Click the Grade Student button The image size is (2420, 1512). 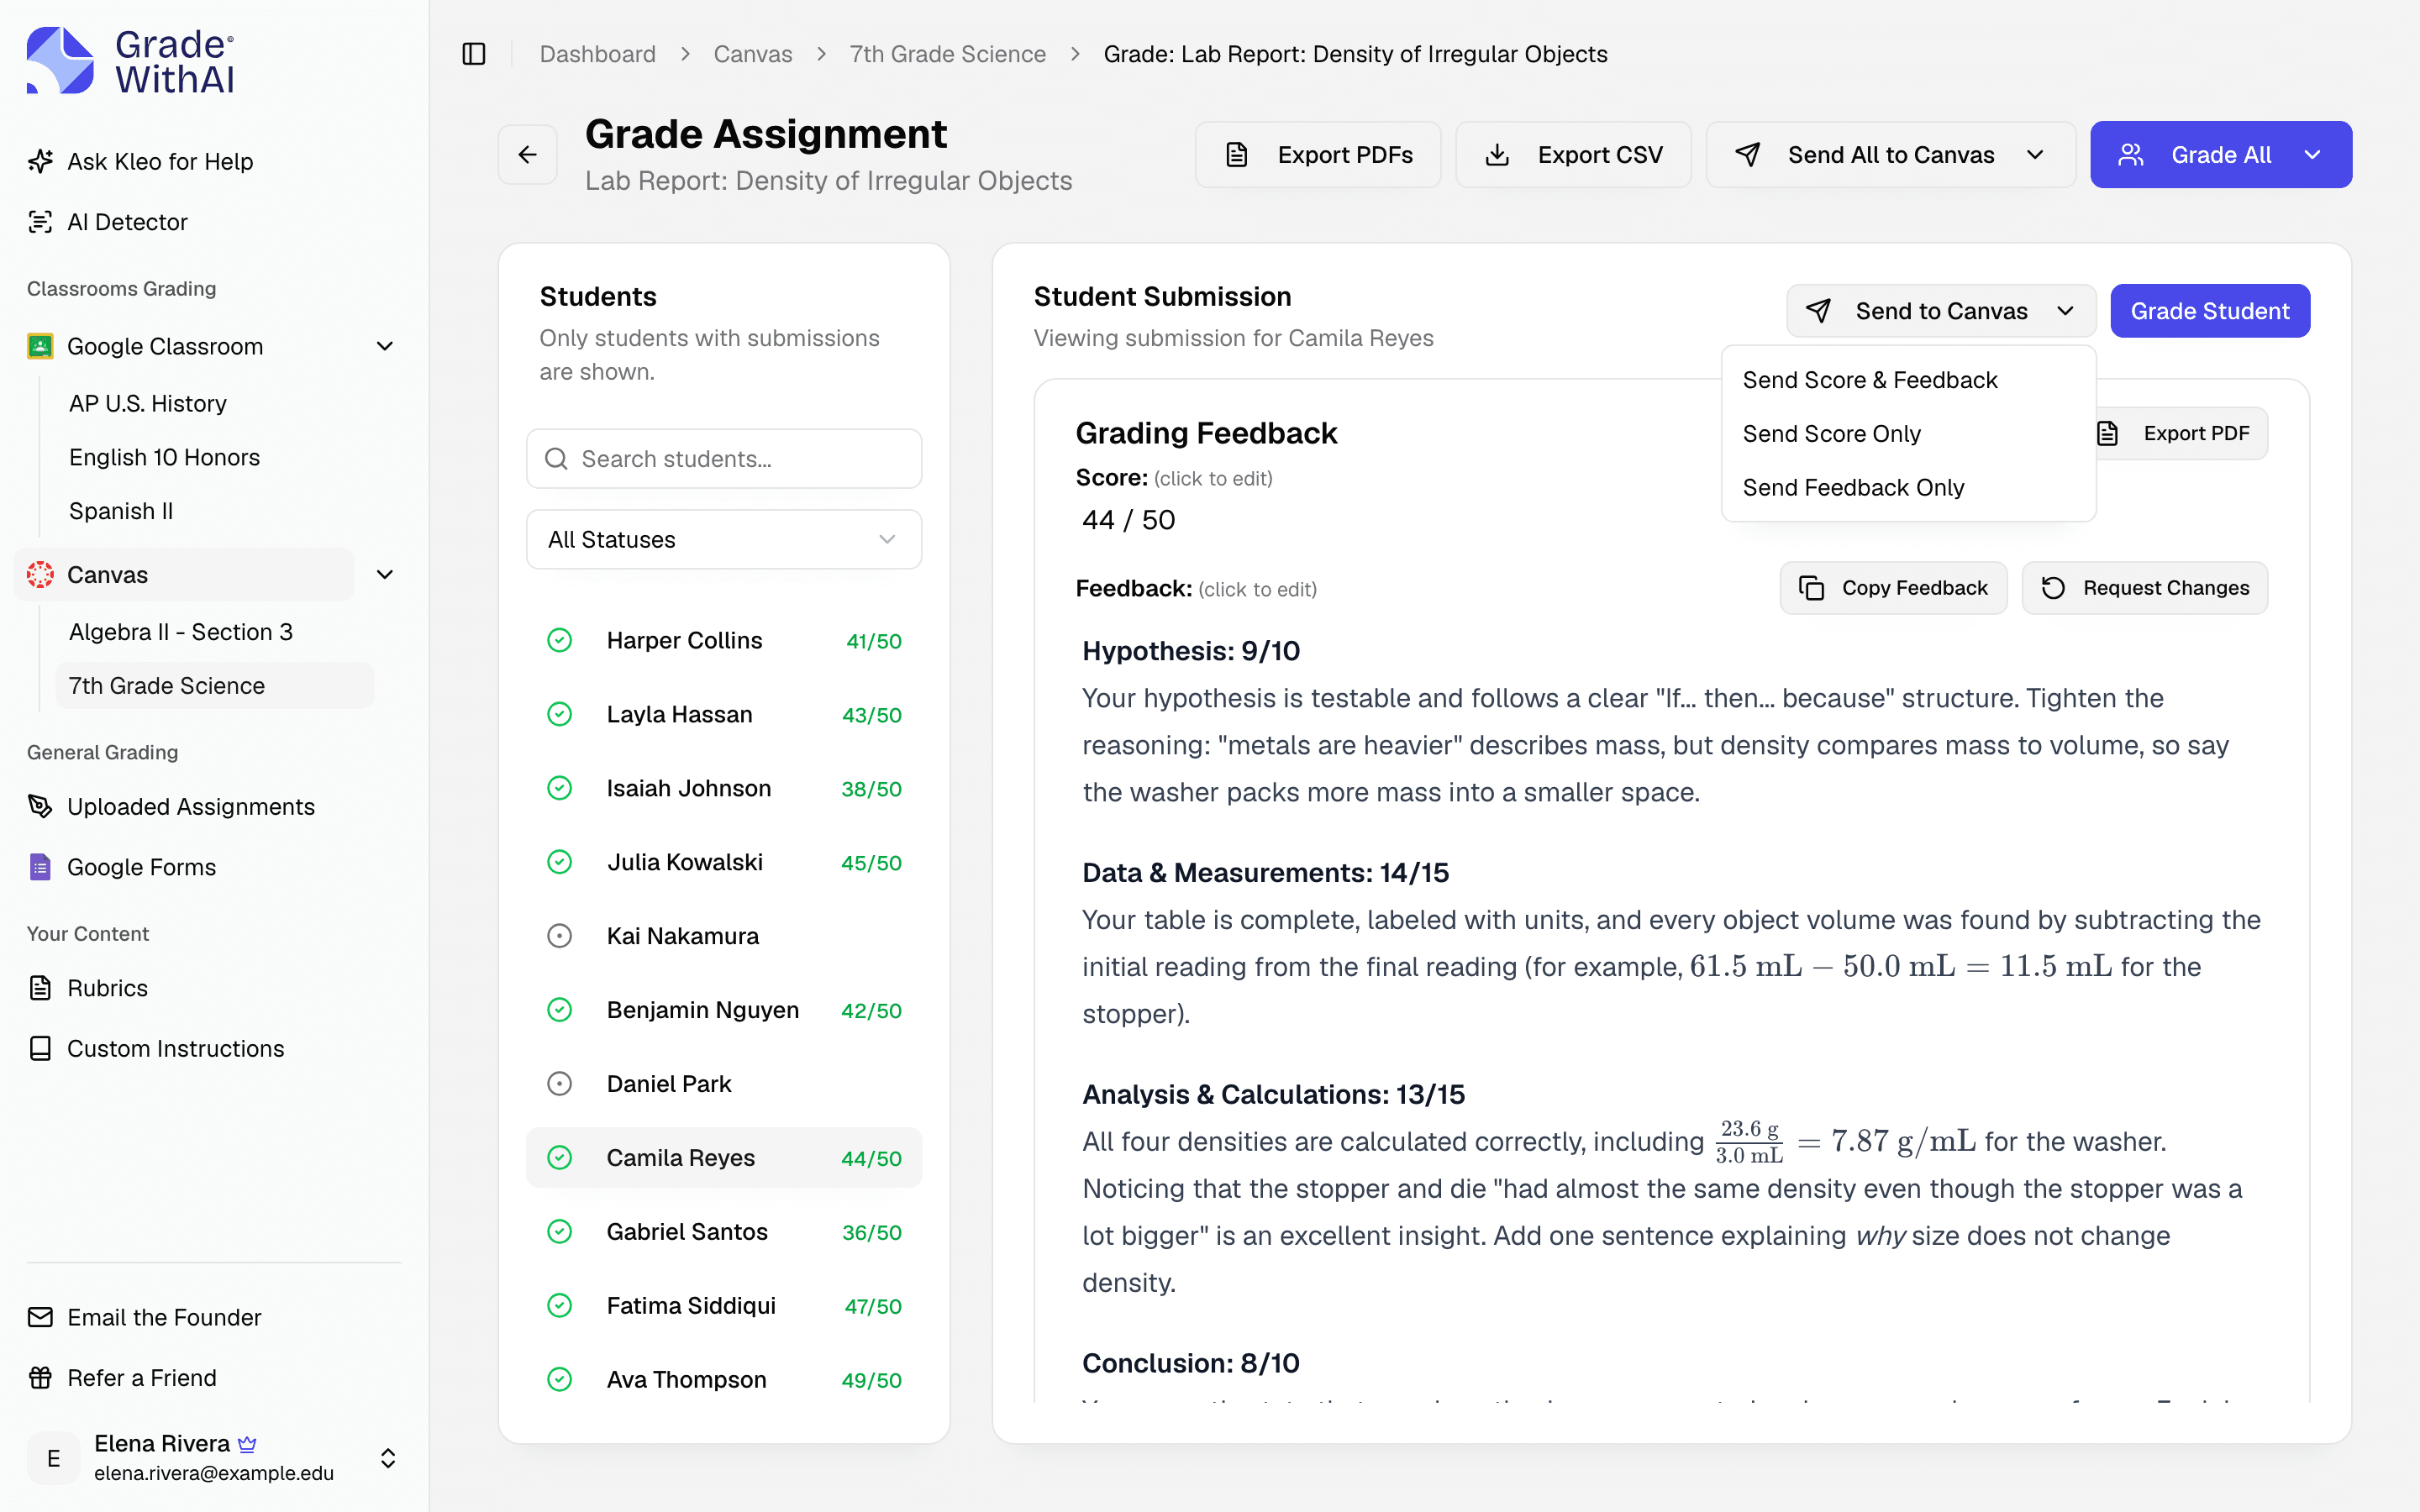(2210, 311)
